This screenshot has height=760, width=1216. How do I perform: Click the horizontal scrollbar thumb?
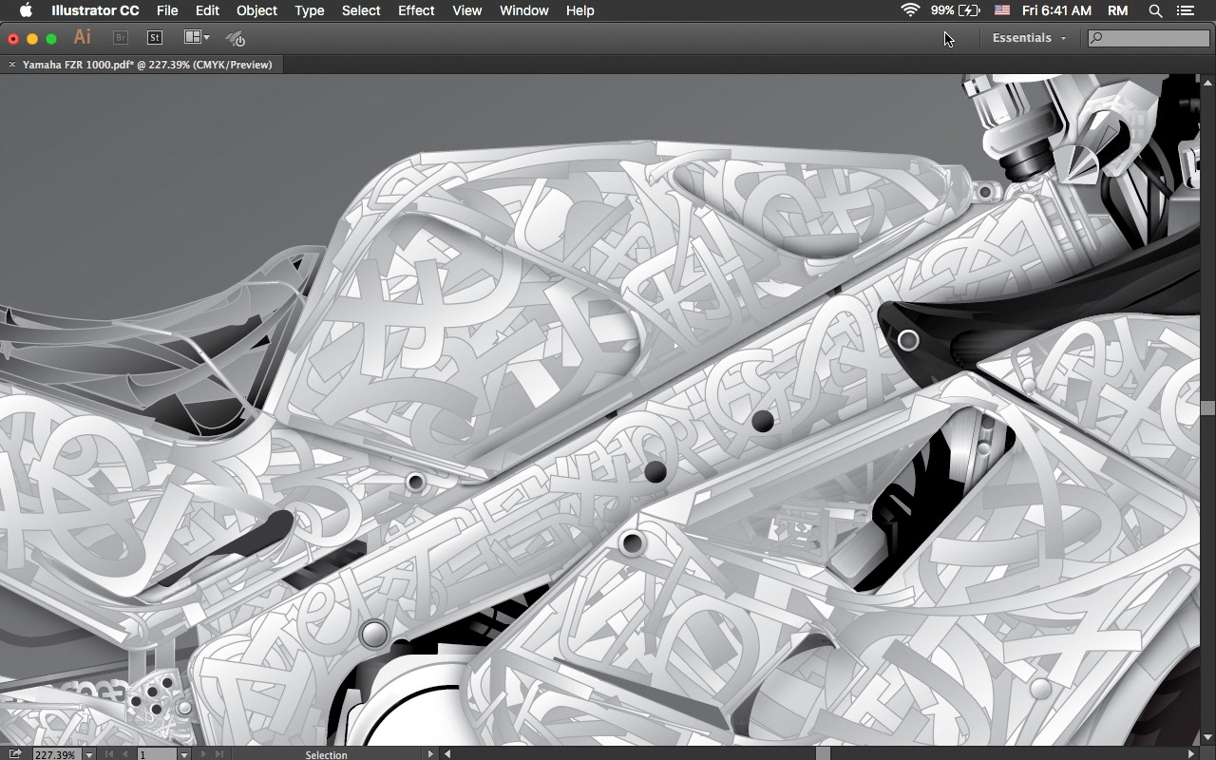coord(824,754)
